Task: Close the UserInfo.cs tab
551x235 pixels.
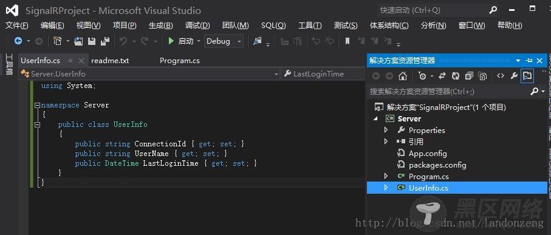Action: tap(81, 61)
